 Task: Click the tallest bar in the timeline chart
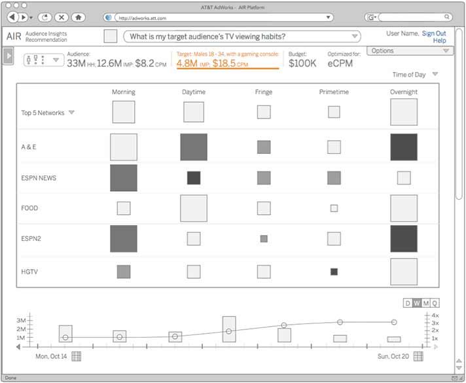(x=229, y=329)
